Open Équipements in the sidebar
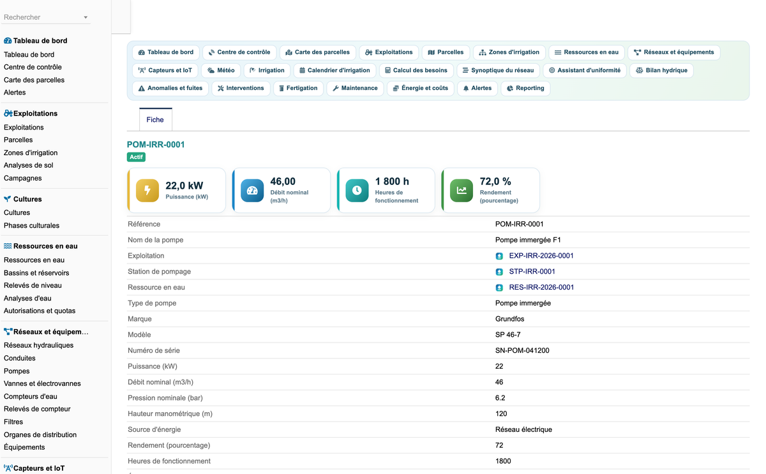Screen dimensions: 766x474 point(24,448)
